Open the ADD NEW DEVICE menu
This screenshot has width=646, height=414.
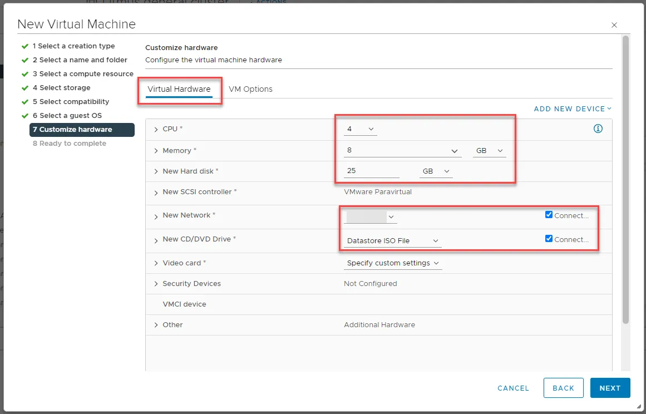(x=572, y=109)
